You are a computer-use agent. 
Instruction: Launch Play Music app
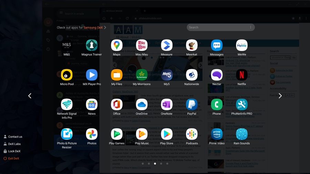[142, 134]
